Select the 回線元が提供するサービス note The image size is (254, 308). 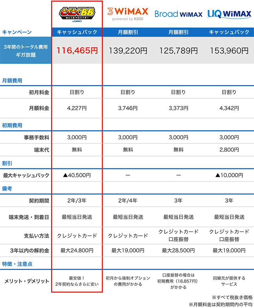(x=229, y=281)
